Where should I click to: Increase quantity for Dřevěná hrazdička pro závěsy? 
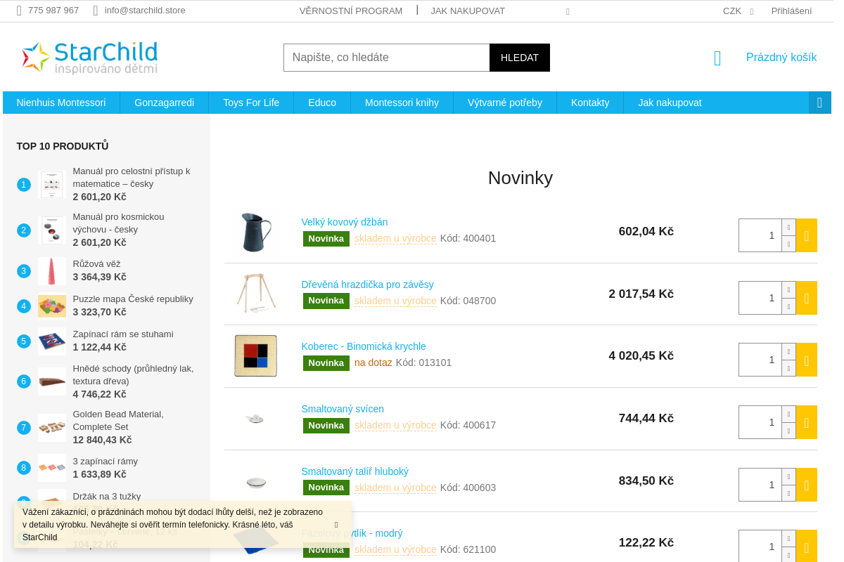pyautogui.click(x=788, y=289)
